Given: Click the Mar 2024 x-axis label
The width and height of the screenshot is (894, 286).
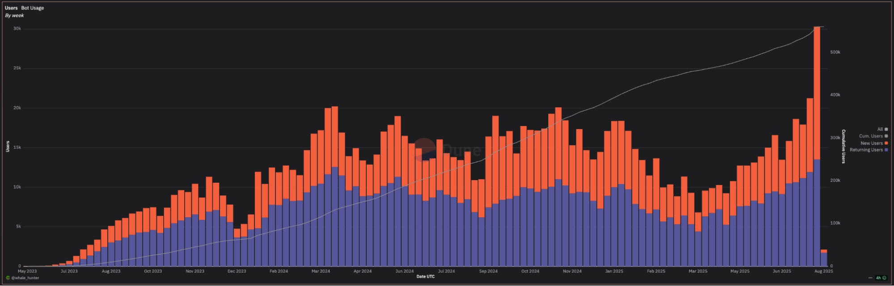Looking at the screenshot, I should 321,271.
